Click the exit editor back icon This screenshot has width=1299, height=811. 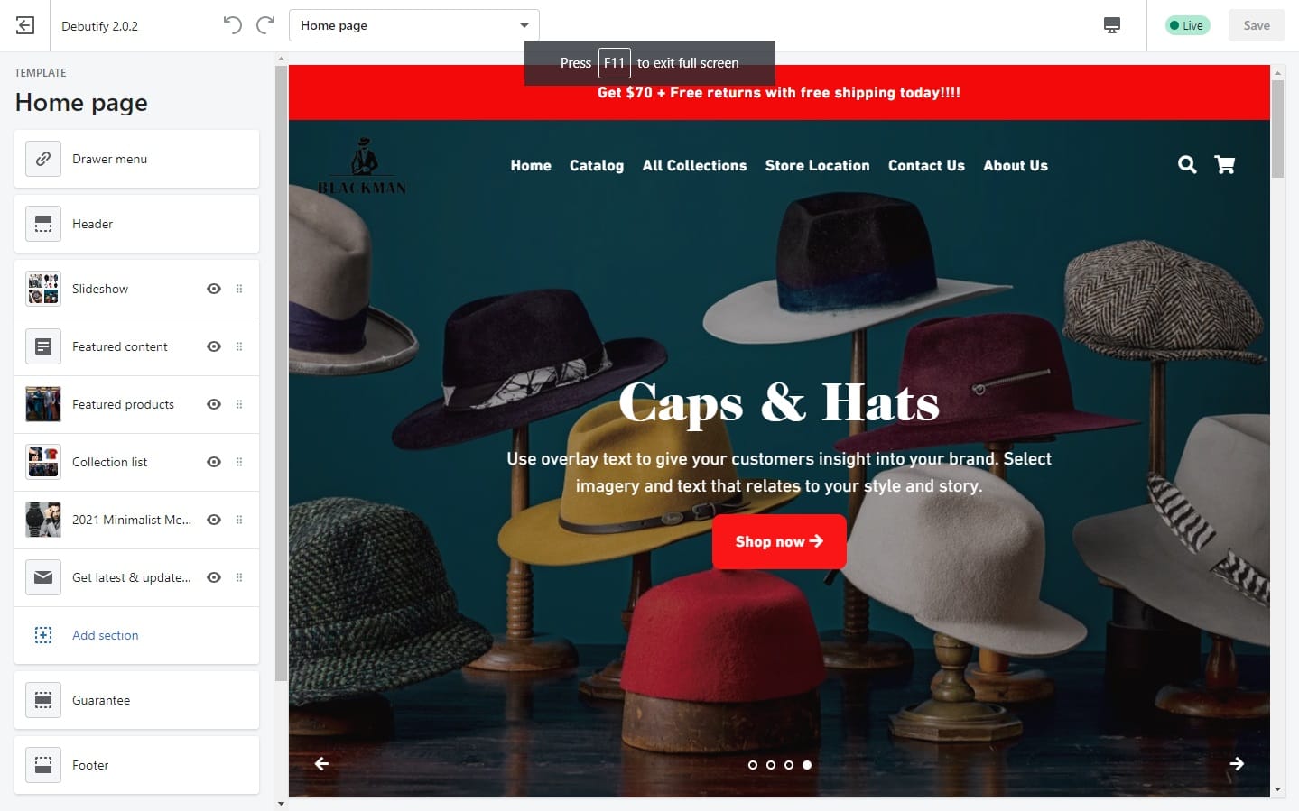tap(25, 25)
